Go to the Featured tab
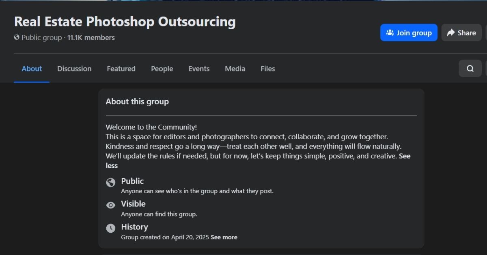487x255 pixels. tap(121, 69)
